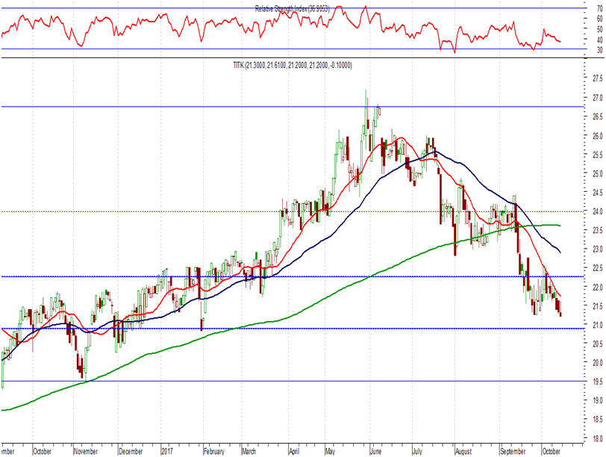Click the RSI 50 axis value
606x457 pixels.
[x=599, y=29]
